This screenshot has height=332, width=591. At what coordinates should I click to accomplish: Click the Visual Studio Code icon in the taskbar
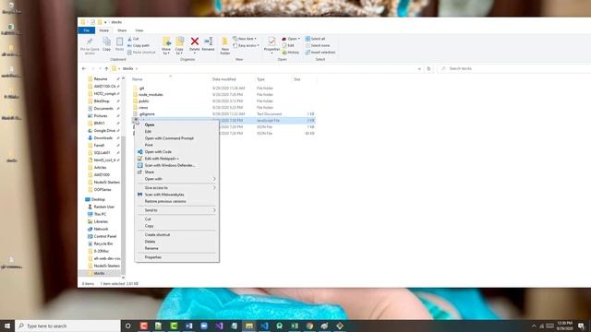tap(264, 326)
